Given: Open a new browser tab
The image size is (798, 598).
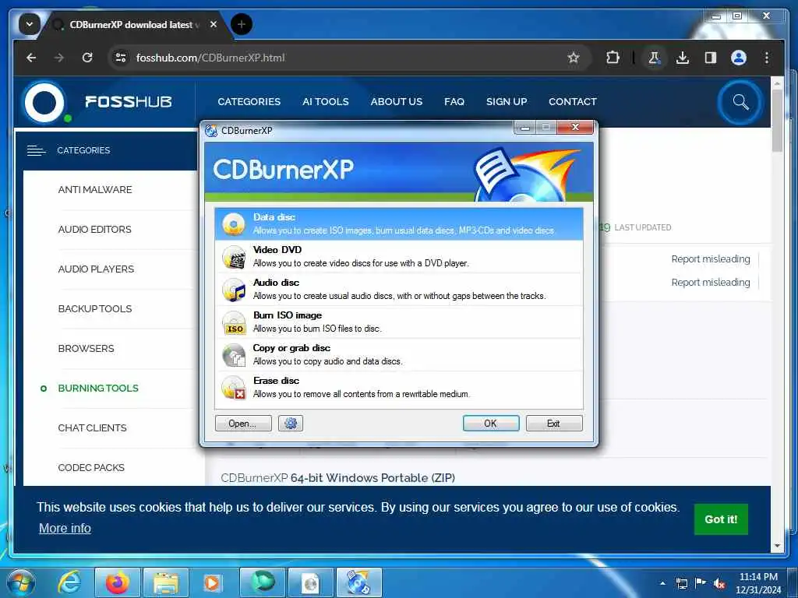Looking at the screenshot, I should [x=242, y=24].
